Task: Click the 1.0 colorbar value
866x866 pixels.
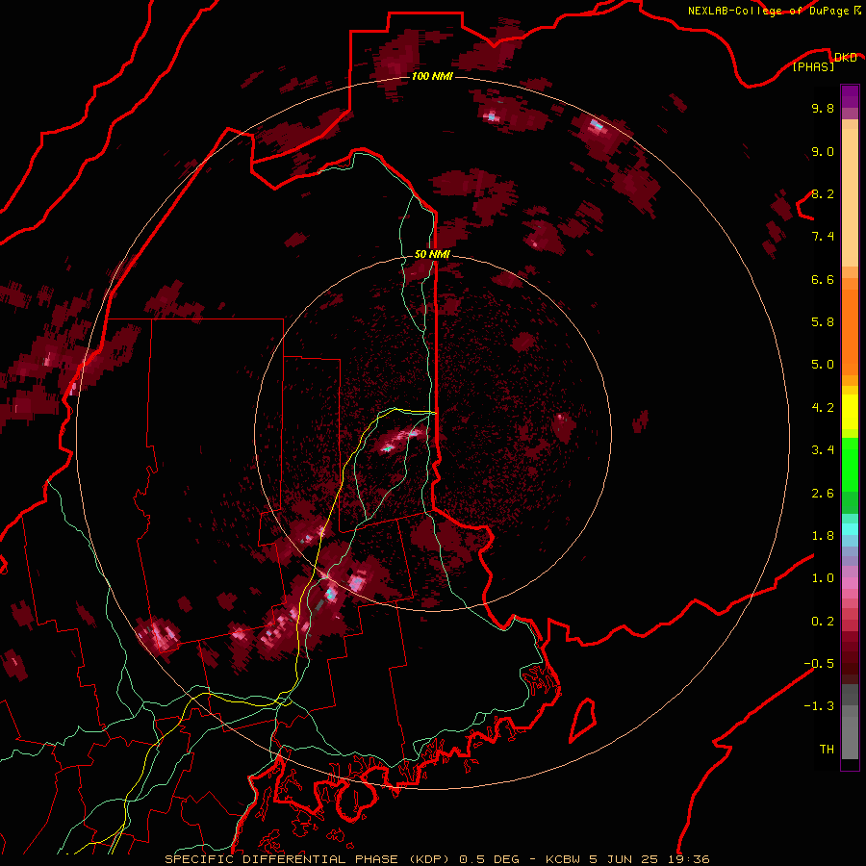Action: 823,577
